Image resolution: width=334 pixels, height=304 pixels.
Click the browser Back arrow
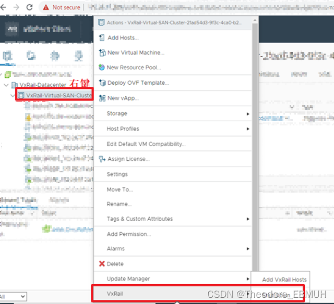click(3, 7)
